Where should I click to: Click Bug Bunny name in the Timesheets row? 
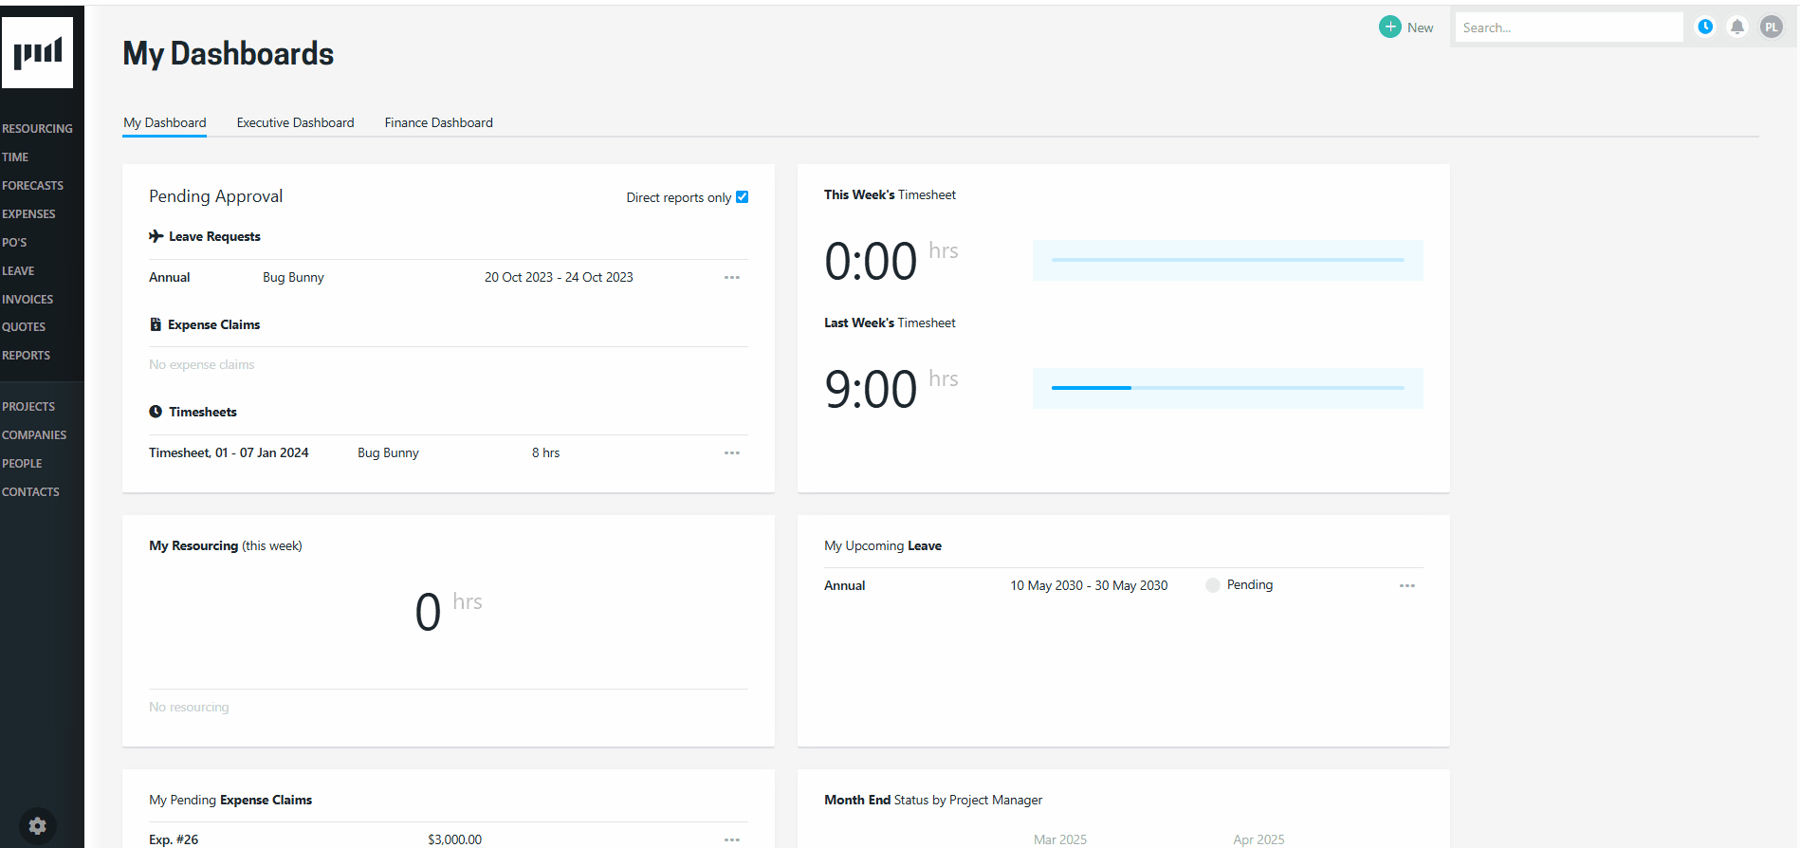click(388, 452)
